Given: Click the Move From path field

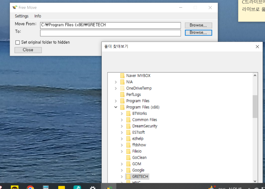Looking at the screenshot, I should click(110, 25).
